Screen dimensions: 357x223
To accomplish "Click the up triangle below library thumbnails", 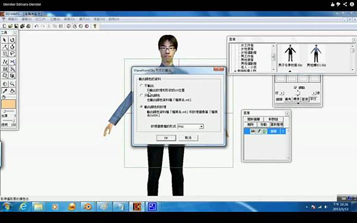I will (x=290, y=71).
